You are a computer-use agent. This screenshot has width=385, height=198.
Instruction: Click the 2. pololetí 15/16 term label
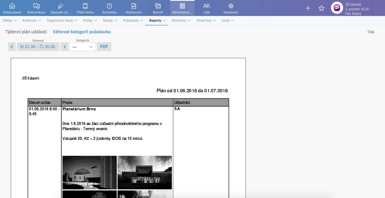pos(357,9)
